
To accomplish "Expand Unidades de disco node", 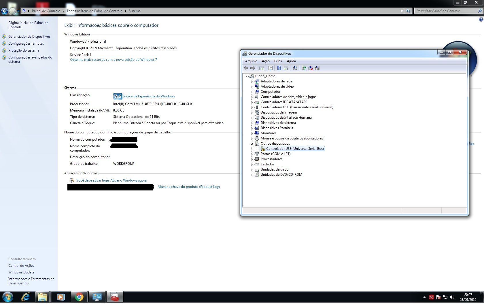I will coord(252,170).
